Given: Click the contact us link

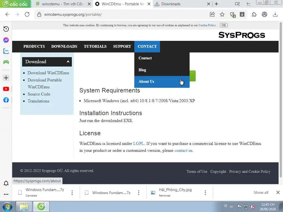Looking at the screenshot, I should 184,150.
